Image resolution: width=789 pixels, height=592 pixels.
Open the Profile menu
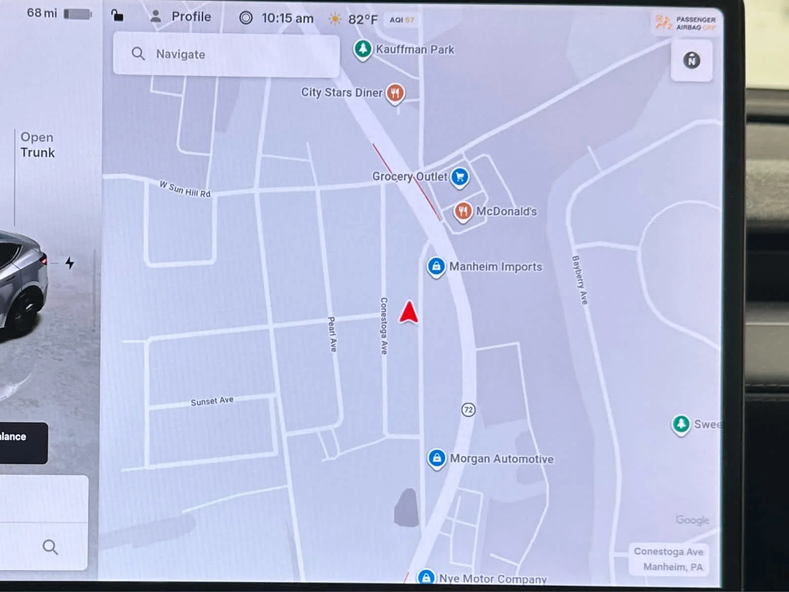pos(180,17)
